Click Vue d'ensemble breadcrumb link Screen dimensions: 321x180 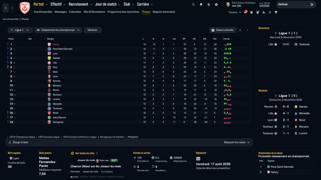[x=10, y=19]
